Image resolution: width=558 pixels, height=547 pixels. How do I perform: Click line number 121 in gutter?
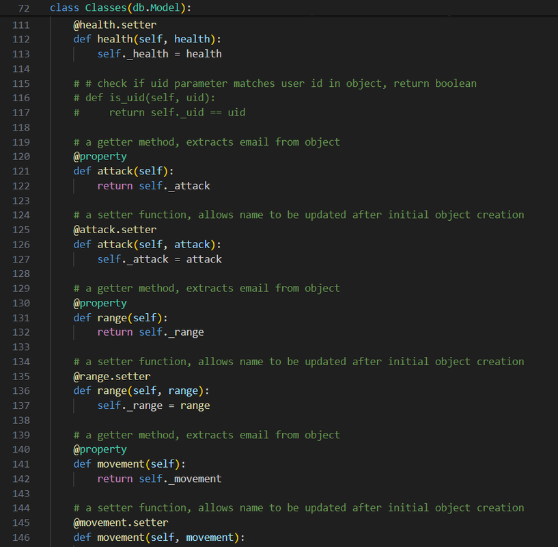click(21, 172)
